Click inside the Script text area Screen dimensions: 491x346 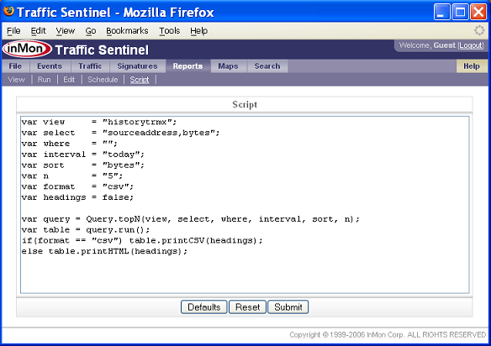pyautogui.click(x=245, y=205)
